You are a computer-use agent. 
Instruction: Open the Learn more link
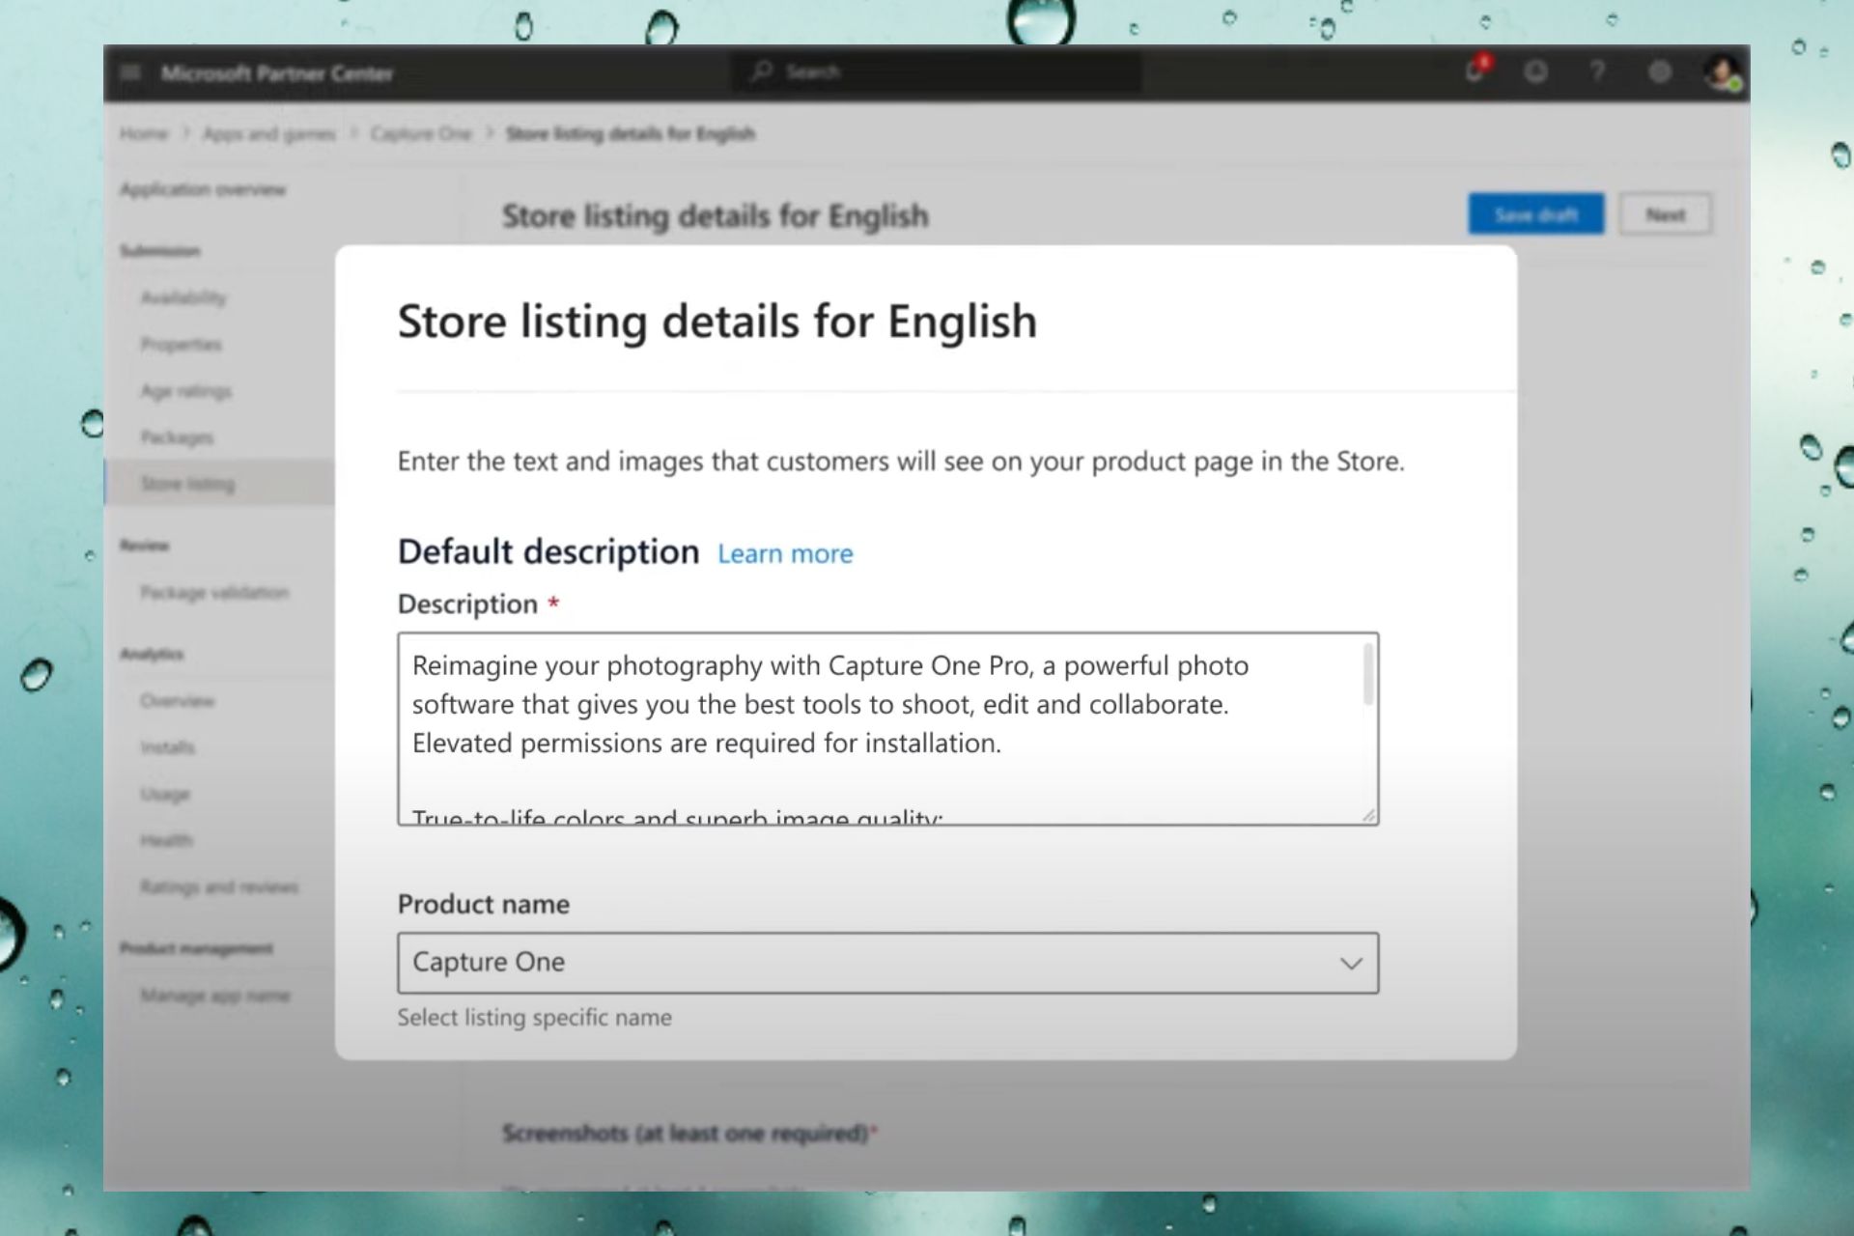tap(785, 553)
